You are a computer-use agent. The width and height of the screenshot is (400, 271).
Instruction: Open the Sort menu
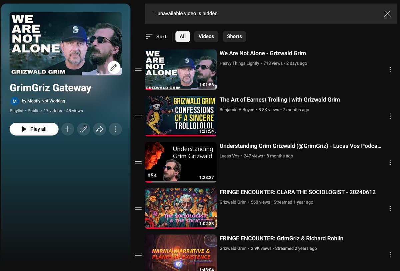tap(156, 37)
